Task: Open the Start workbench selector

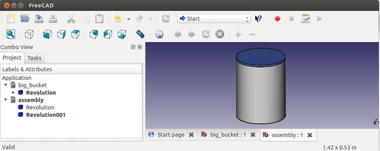Action: point(214,19)
